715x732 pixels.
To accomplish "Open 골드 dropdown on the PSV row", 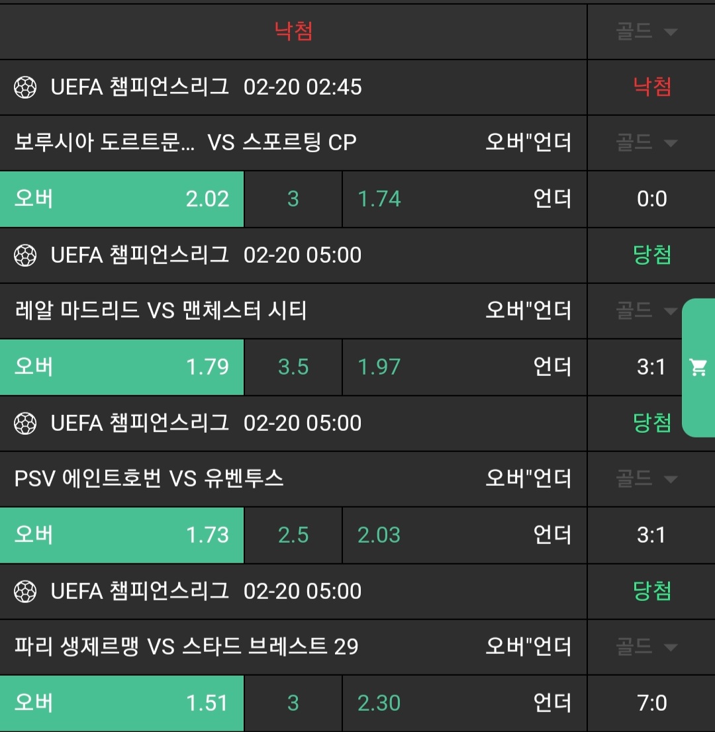I will point(647,479).
